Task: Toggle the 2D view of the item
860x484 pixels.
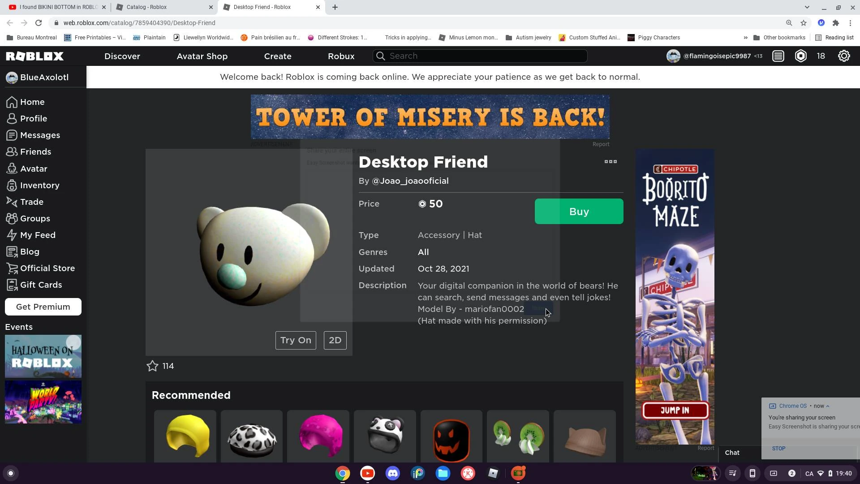Action: pyautogui.click(x=335, y=341)
